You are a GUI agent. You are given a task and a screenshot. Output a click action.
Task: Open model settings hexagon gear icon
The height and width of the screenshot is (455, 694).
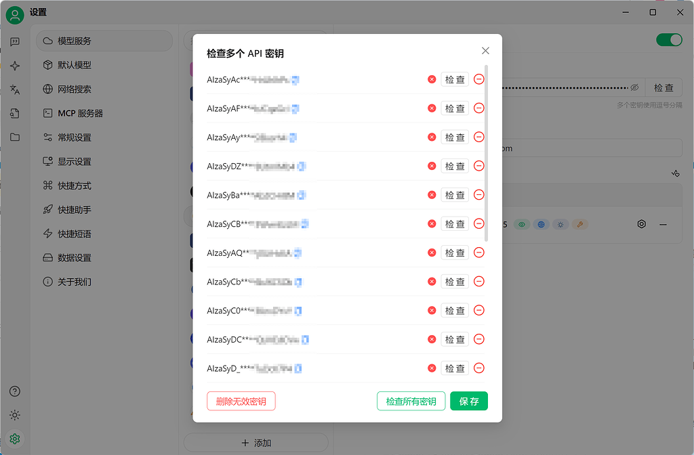pyautogui.click(x=641, y=224)
